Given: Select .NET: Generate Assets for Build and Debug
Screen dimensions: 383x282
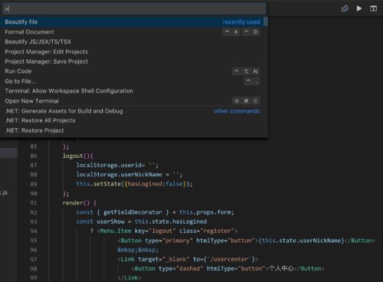Looking at the screenshot, I should [x=134, y=111].
